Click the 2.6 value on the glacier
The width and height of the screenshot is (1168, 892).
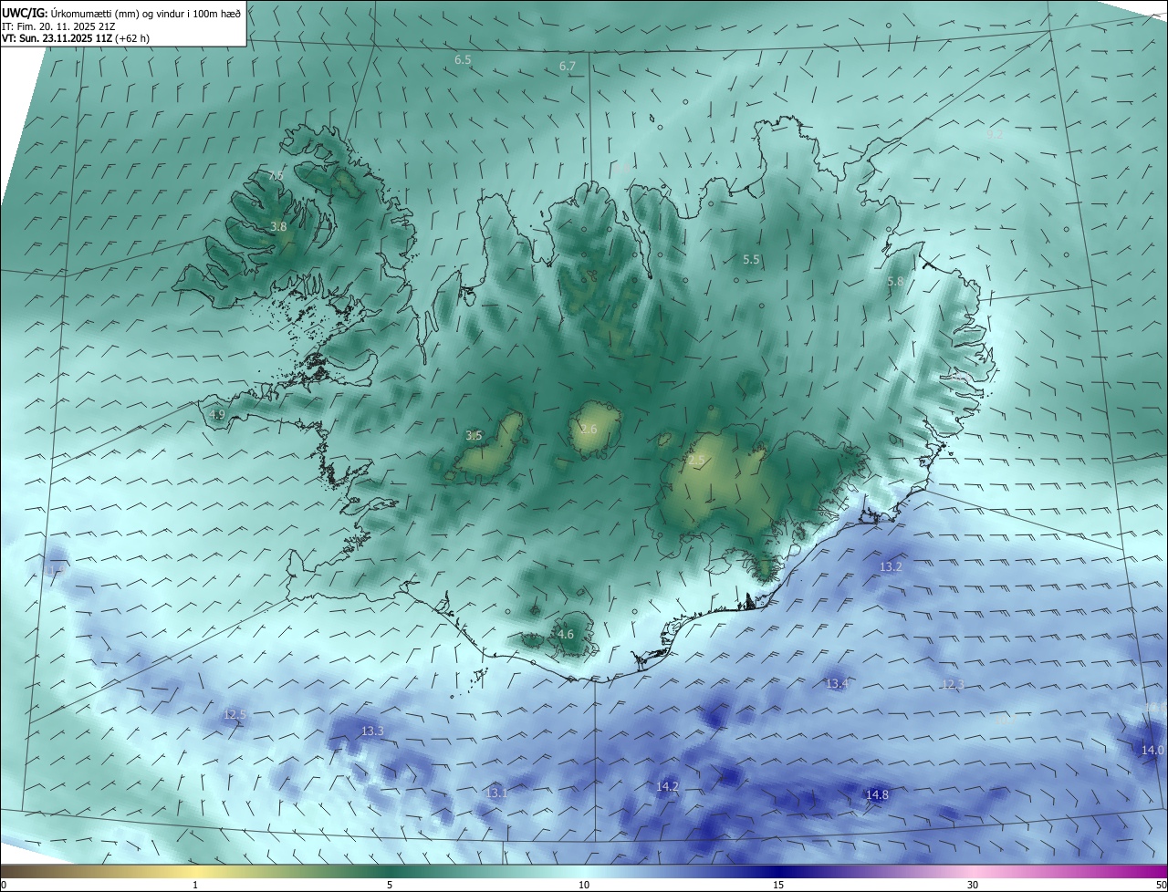[589, 430]
